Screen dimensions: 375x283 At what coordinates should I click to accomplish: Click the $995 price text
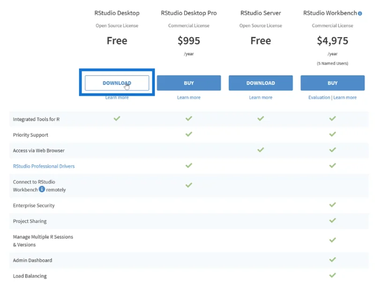coord(189,41)
